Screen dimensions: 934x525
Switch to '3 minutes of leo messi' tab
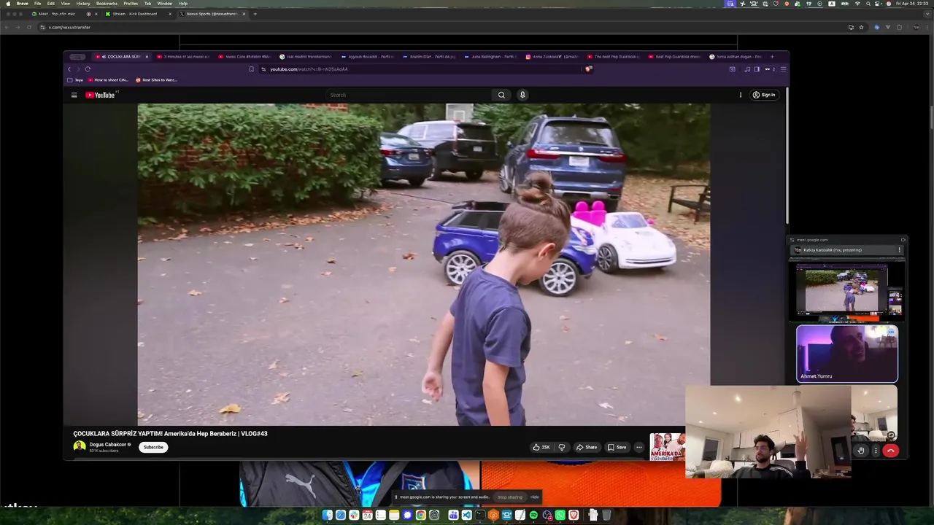pos(184,56)
